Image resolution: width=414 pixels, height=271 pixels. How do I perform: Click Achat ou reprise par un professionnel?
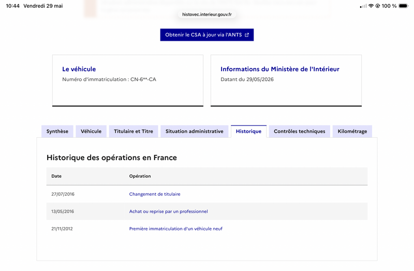coord(169,212)
